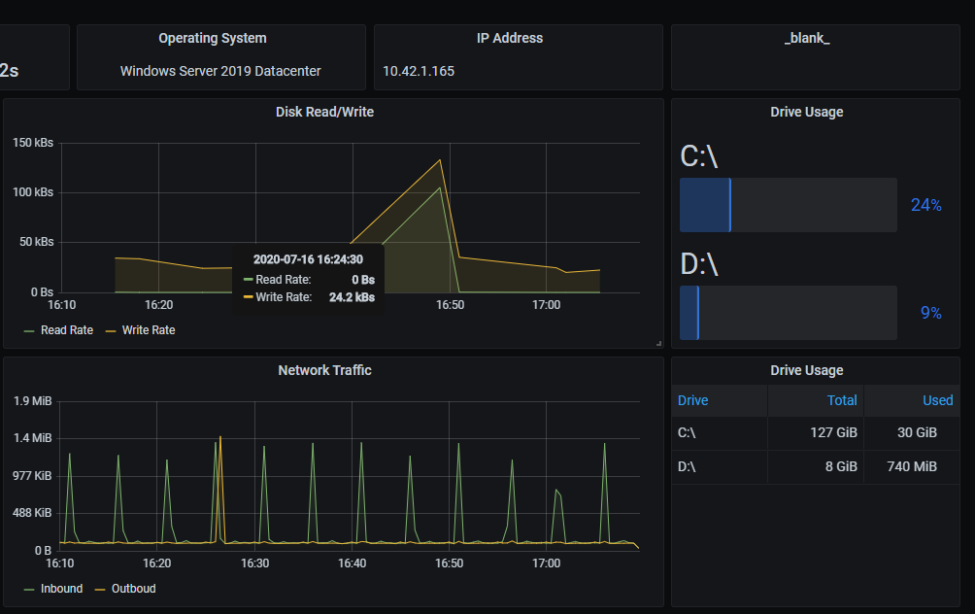Sort the table by Total column
Viewport: 975px width, 614px height.
(x=841, y=400)
